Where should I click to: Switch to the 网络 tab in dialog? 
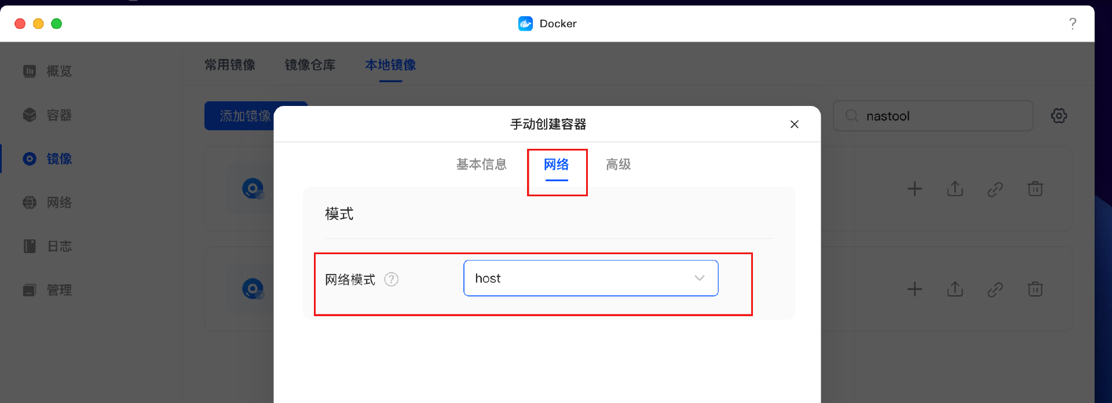[557, 165]
